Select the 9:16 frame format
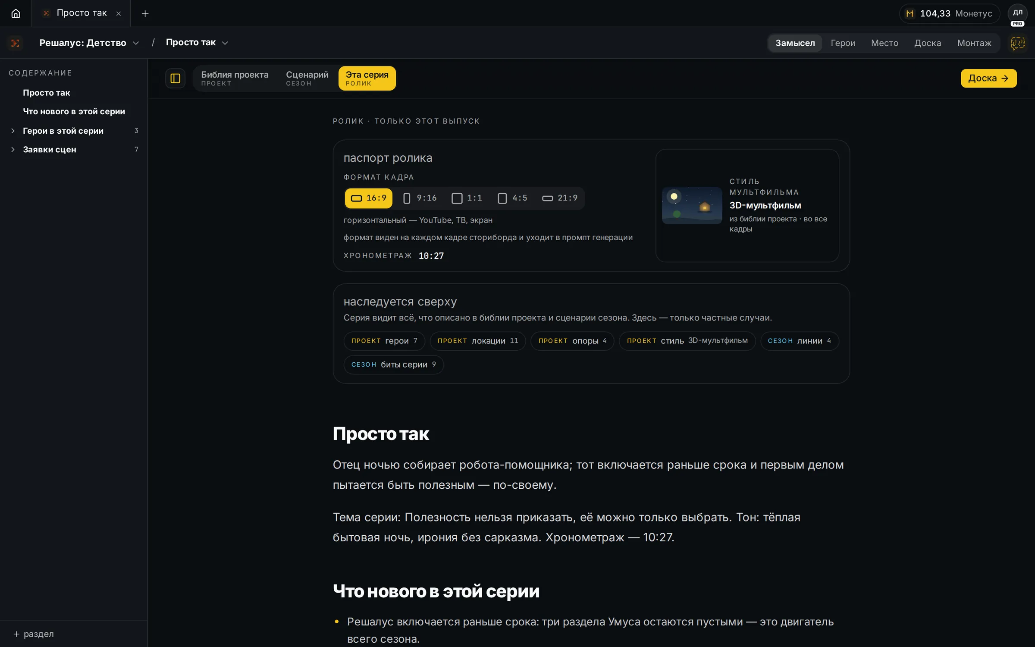This screenshot has height=647, width=1035. [x=420, y=198]
